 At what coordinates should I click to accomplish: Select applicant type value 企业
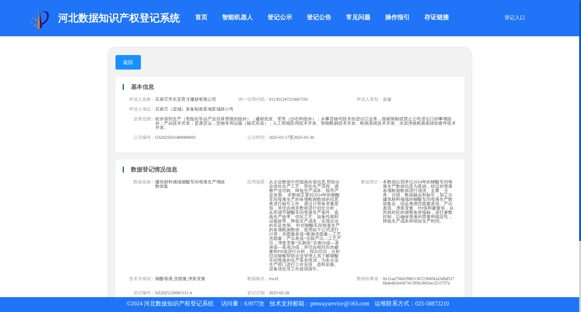tap(387, 99)
